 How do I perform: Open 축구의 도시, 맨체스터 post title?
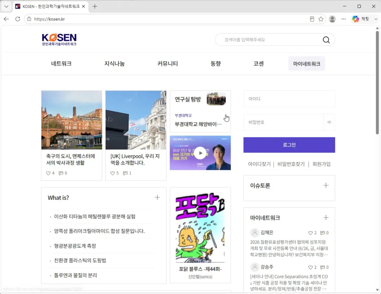pos(70,159)
